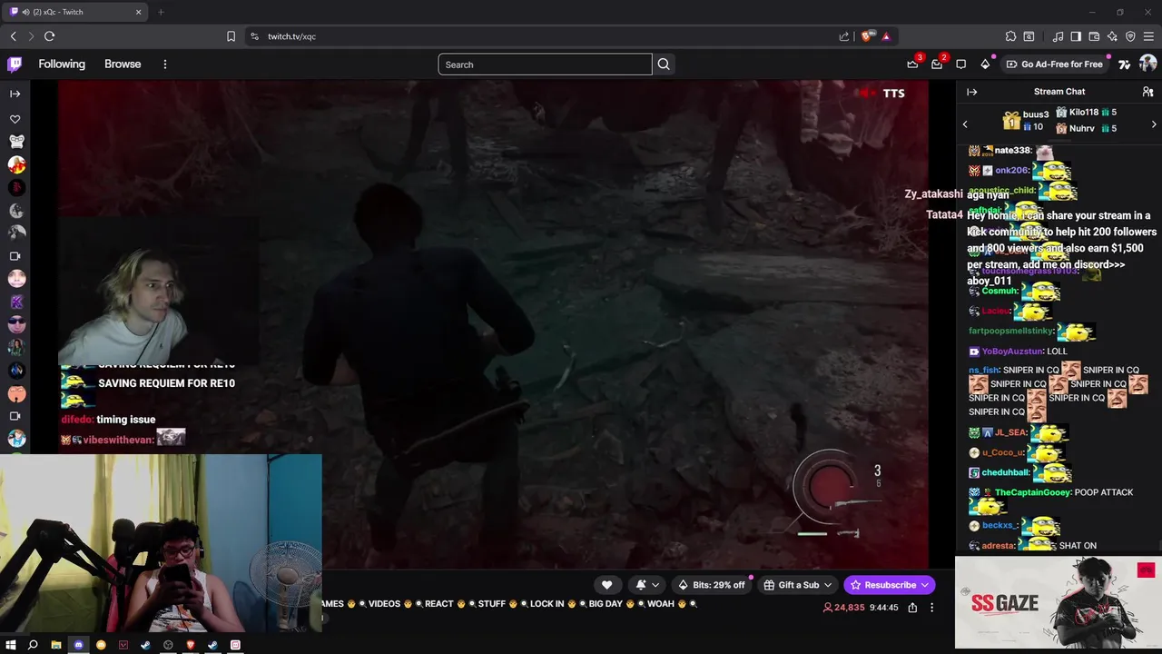Collapse the Stream Chat panel
Screen dimensions: 1162x654
[972, 92]
